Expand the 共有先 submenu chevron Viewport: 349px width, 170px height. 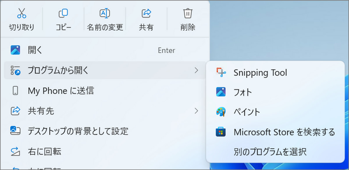196,111
